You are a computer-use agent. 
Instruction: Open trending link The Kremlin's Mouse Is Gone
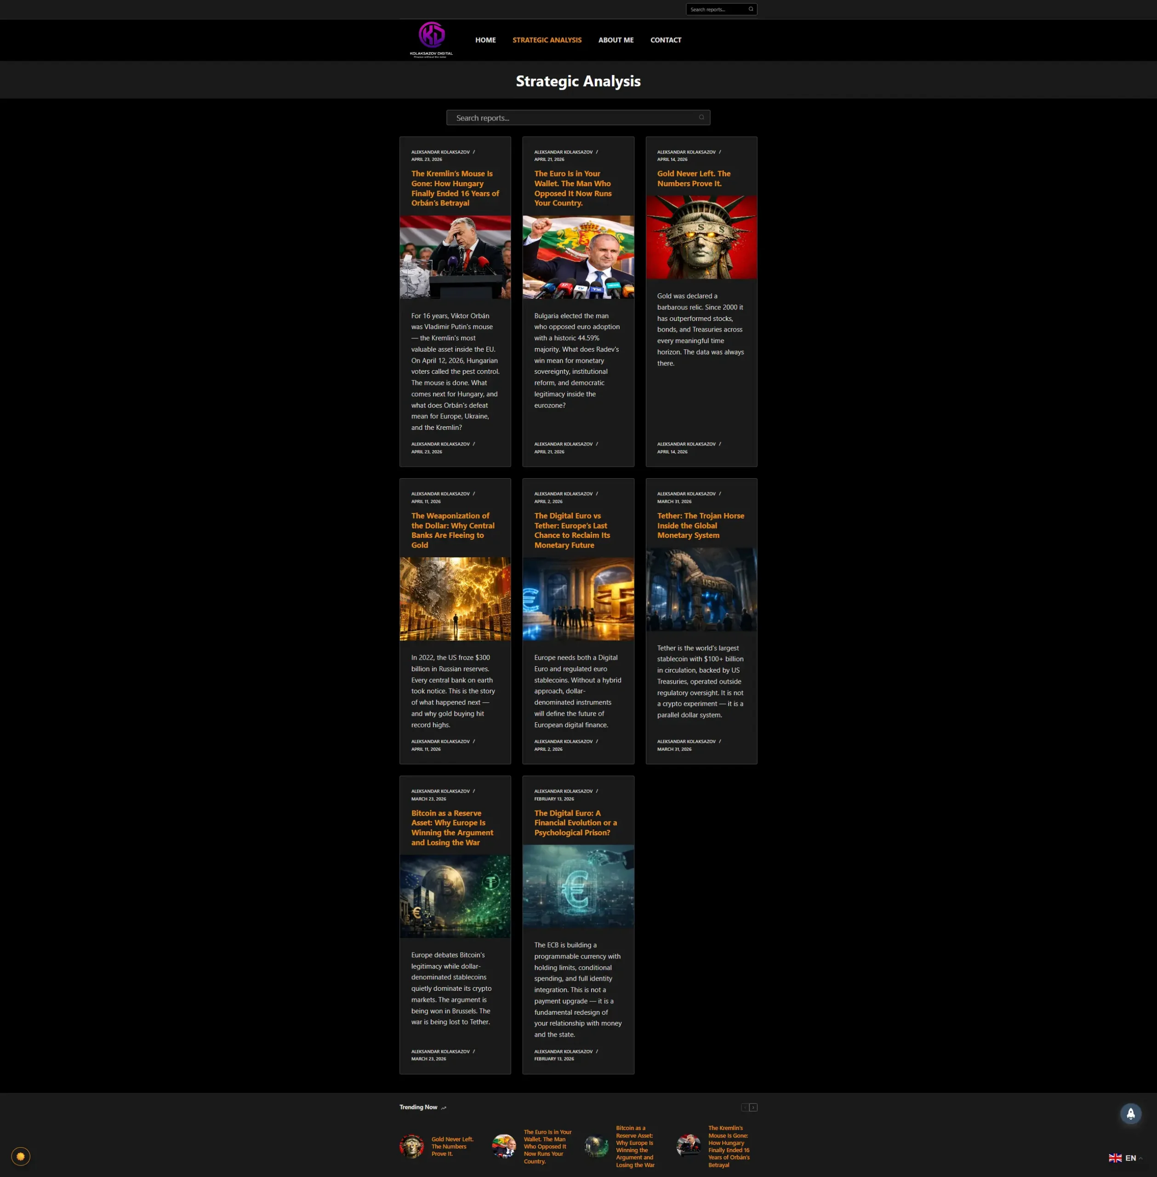click(x=729, y=1146)
